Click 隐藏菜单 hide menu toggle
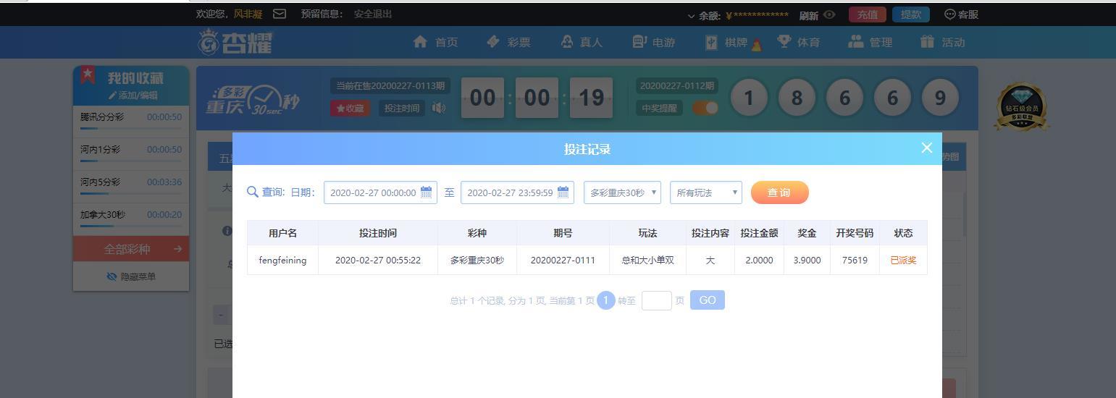This screenshot has width=1116, height=398. (131, 276)
